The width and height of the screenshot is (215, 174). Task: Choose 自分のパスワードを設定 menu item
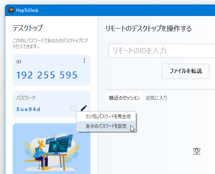(106, 126)
